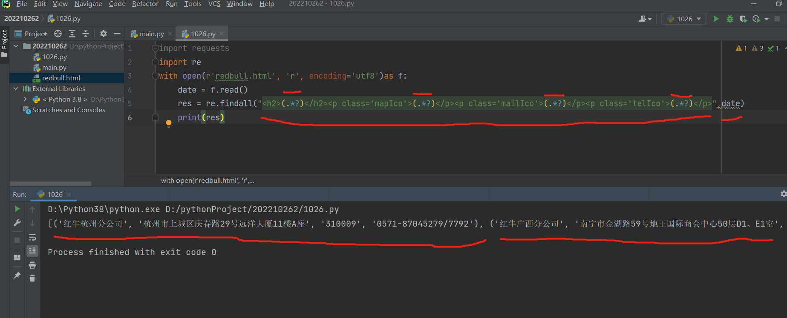Open the profiler options dropdown arrow
Image resolution: width=787 pixels, height=318 pixels.
tap(767, 19)
